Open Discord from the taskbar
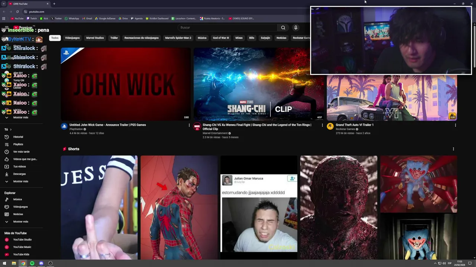 41,263
